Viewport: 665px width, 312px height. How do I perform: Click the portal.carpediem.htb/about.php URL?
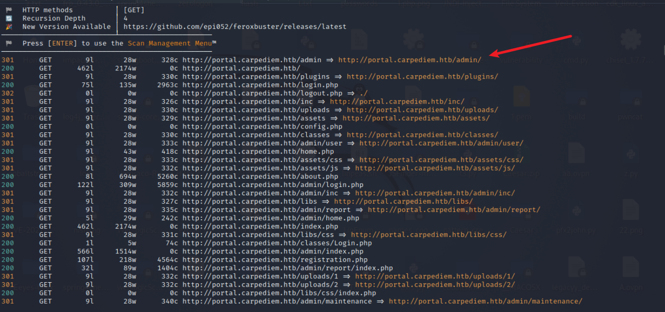point(260,176)
